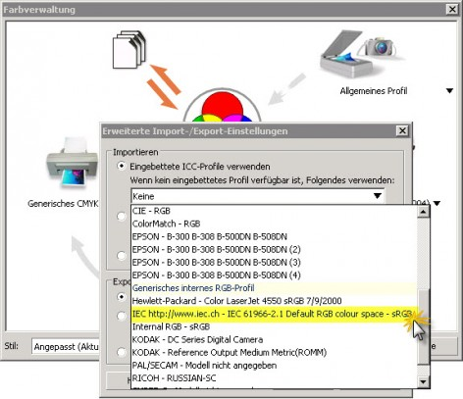463x399 pixels.
Task: Choose CIE - RGB from list
Action: tap(274, 211)
